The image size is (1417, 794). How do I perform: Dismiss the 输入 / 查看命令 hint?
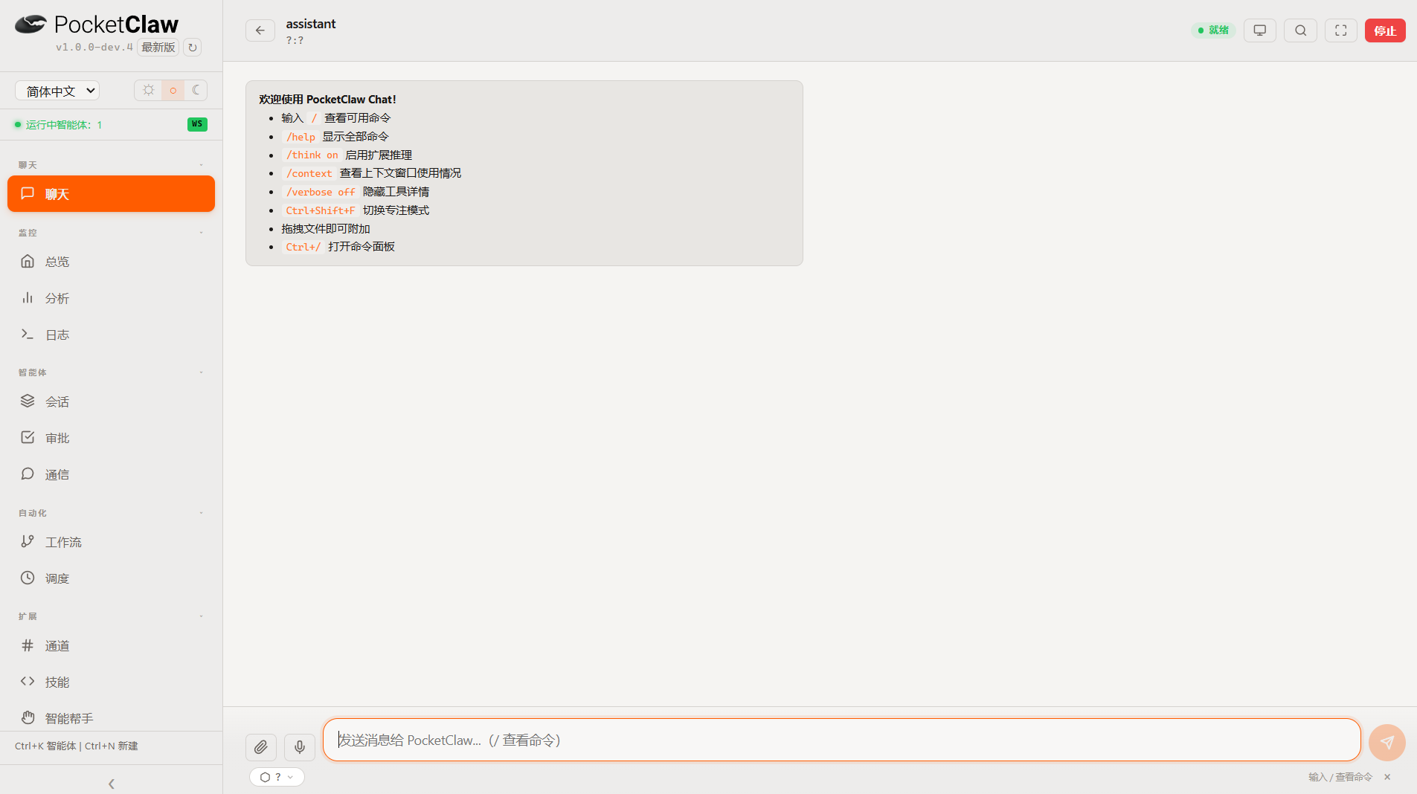(1387, 777)
